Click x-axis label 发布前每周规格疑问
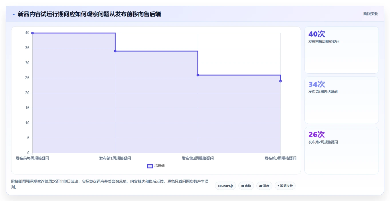 tap(32, 158)
